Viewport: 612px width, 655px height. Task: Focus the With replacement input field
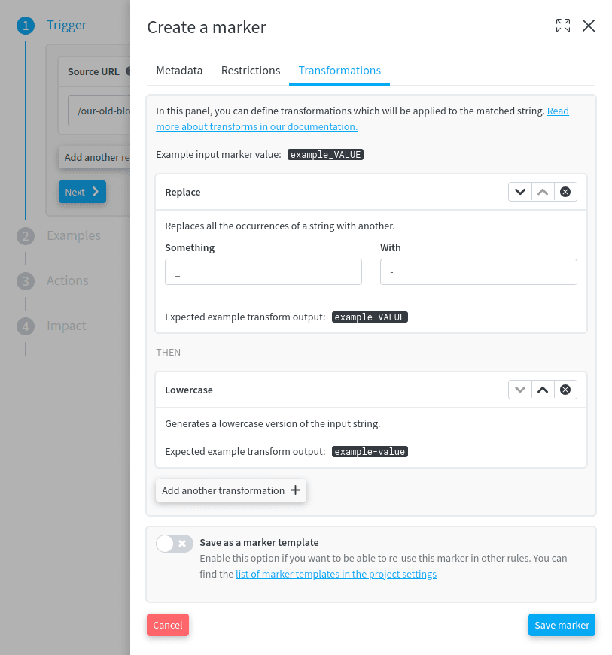coord(479,272)
